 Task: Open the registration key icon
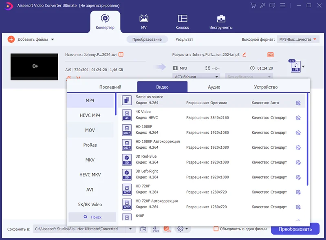click(262, 5)
